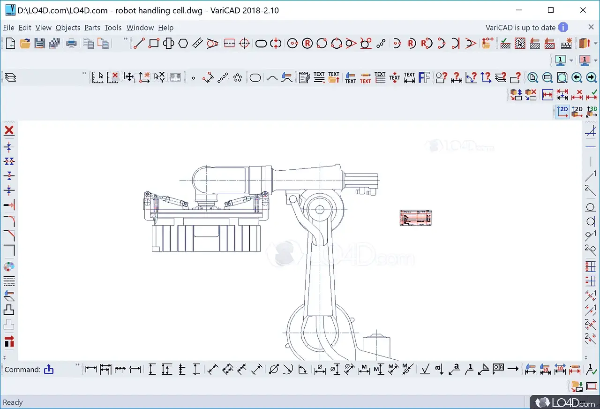Close the inner drawing document window X

(591, 27)
